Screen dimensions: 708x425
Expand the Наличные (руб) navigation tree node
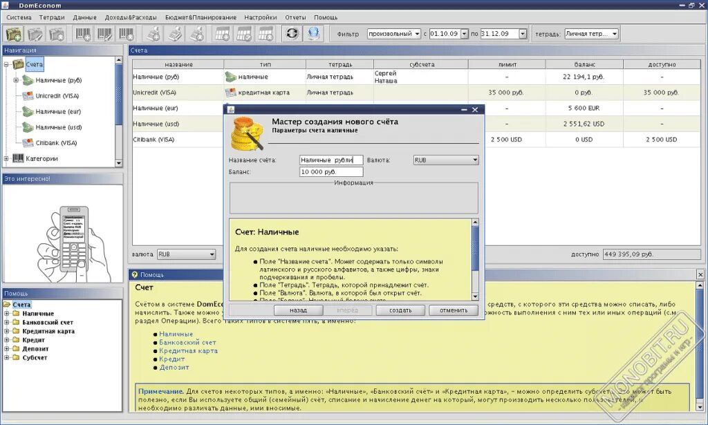coord(16,80)
